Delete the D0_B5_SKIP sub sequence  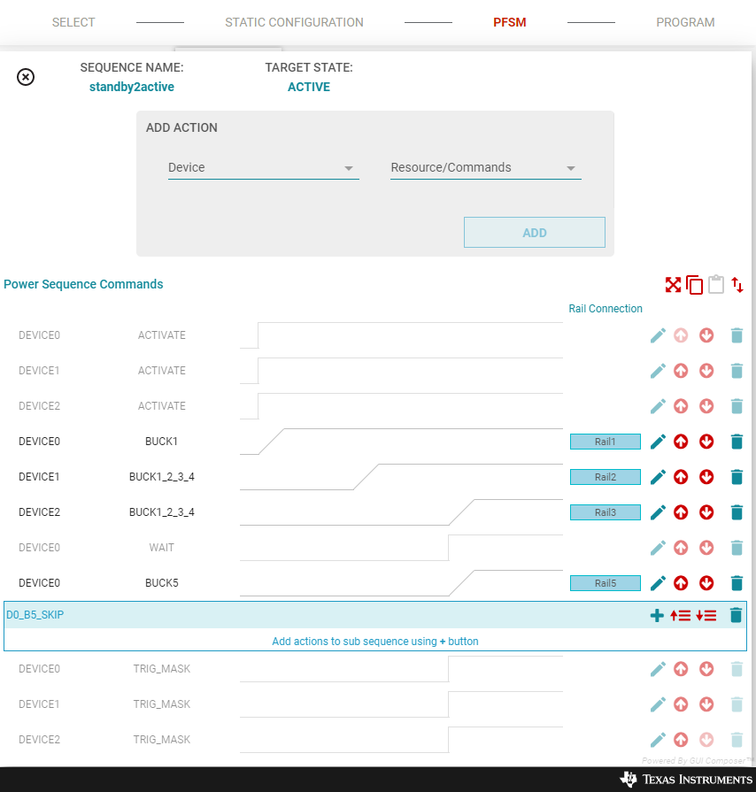(x=736, y=615)
